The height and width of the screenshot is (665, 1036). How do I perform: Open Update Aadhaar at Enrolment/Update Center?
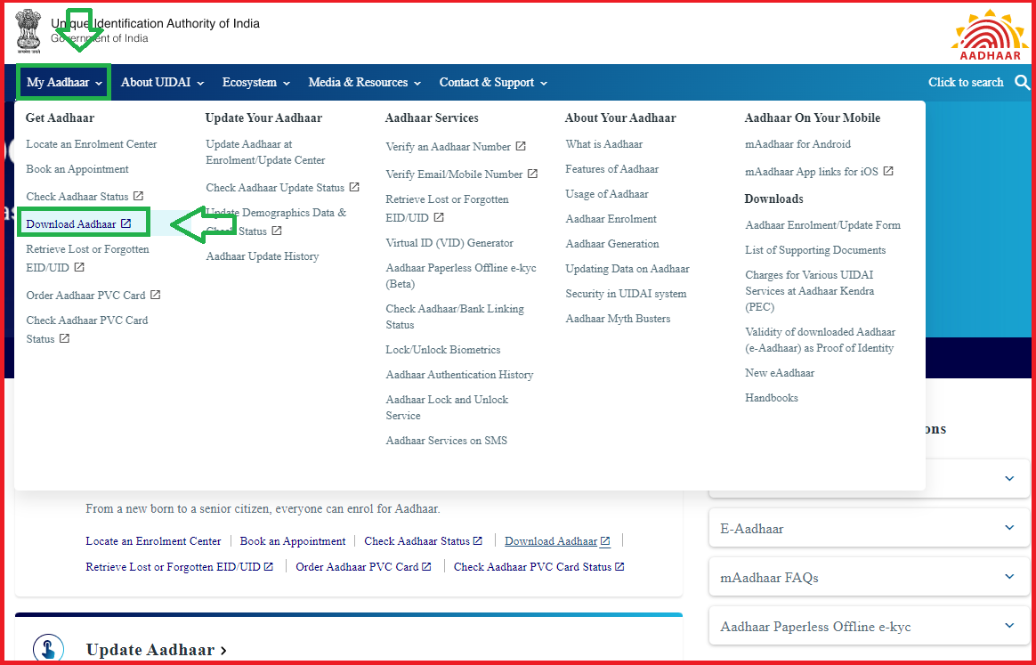tap(265, 152)
